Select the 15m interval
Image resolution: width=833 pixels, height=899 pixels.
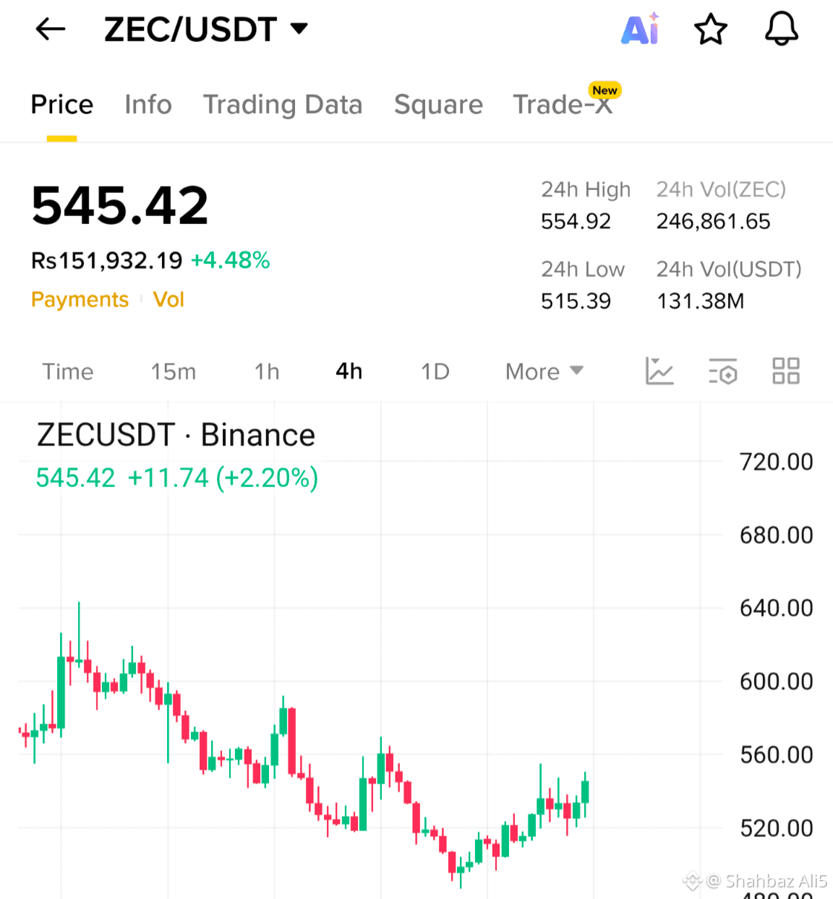[x=174, y=371]
